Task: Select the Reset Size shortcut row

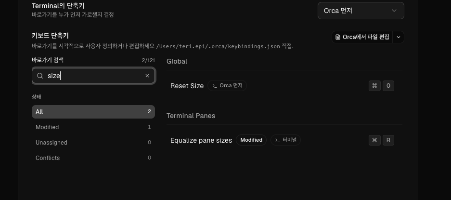Action: tap(284, 86)
